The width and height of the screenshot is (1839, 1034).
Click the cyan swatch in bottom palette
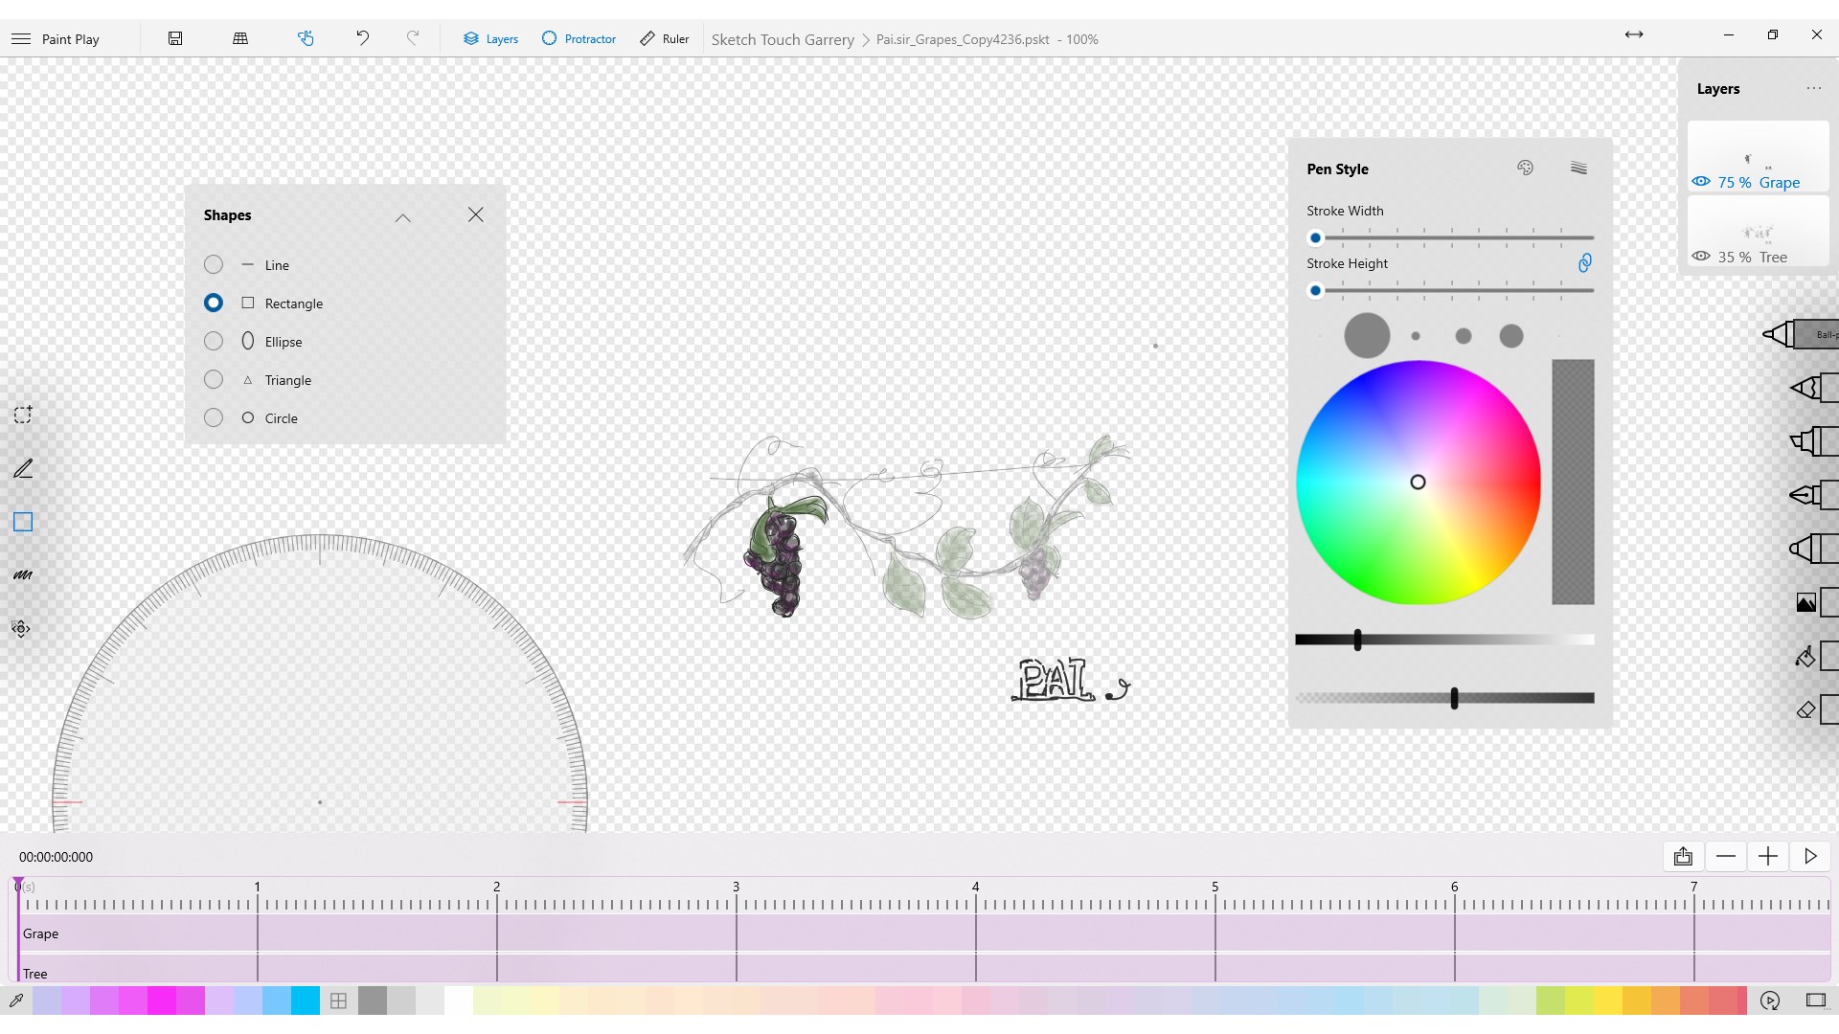(x=306, y=1001)
